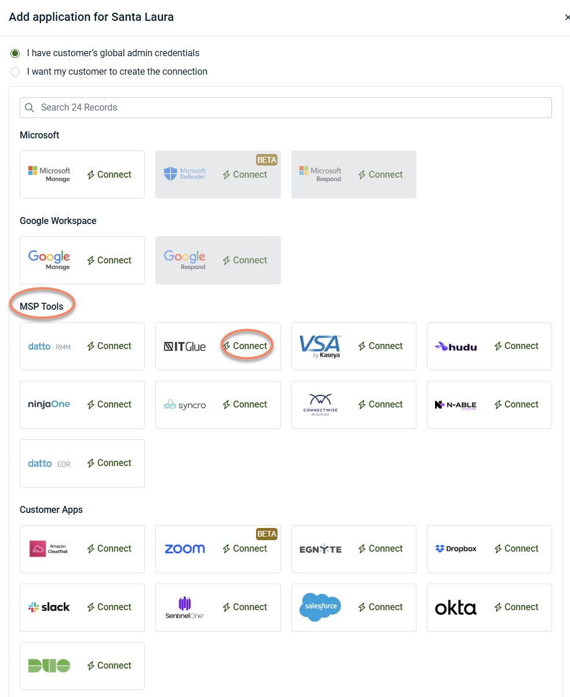570x697 pixels.
Task: Connect the NinjaOne integration
Action: click(109, 405)
